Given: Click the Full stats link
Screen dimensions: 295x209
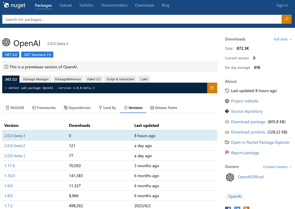Looking at the screenshot, I should point(283,39).
